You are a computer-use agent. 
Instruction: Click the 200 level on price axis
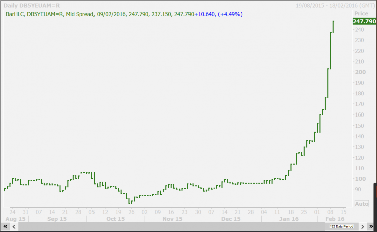tap(359, 72)
